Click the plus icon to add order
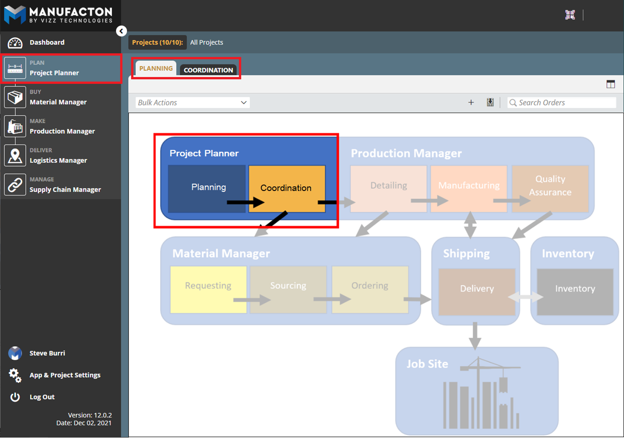The image size is (624, 438). (471, 103)
